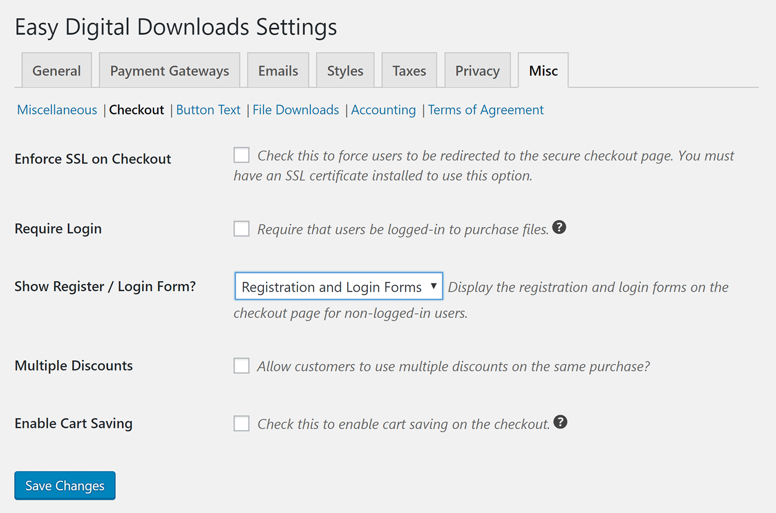Screen dimensions: 776x513
Task: View the Accounting section
Action: click(384, 110)
